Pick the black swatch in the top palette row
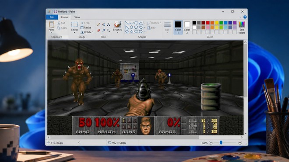 click(194, 23)
